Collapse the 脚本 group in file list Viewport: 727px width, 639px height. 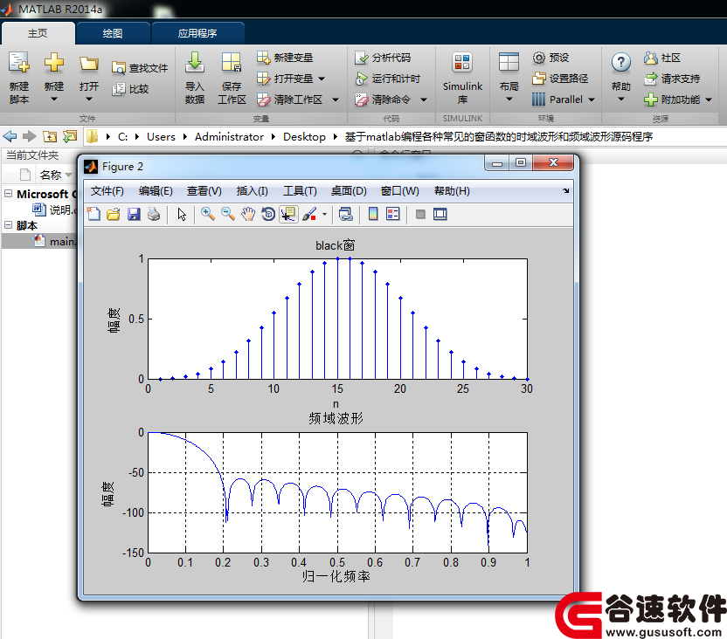(8, 225)
